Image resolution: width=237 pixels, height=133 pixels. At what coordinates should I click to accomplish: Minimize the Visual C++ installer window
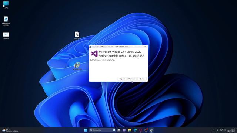(x=134, y=47)
